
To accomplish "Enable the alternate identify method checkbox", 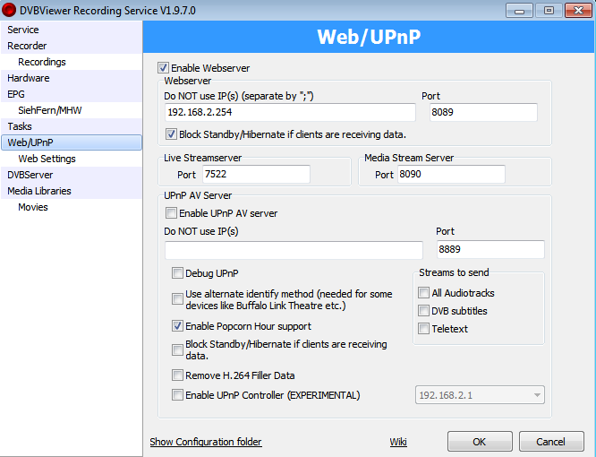I will (177, 299).
